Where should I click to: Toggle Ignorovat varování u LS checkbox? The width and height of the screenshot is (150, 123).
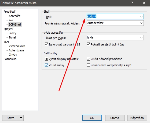tap(46, 44)
